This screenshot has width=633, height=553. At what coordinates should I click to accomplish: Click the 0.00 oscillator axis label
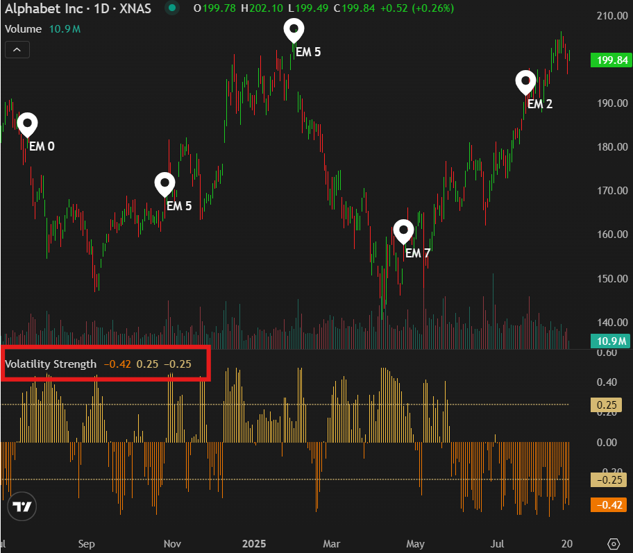click(x=607, y=443)
